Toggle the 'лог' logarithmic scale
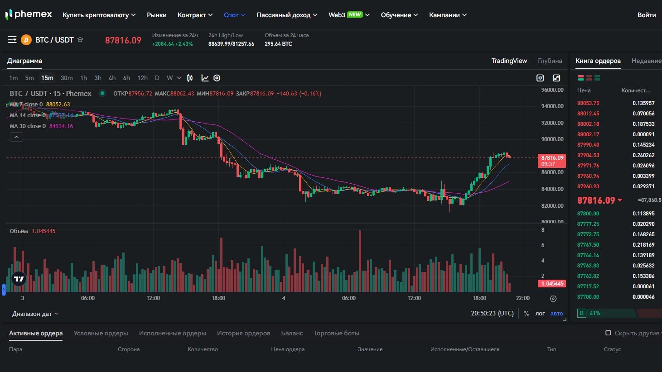 tap(540, 313)
